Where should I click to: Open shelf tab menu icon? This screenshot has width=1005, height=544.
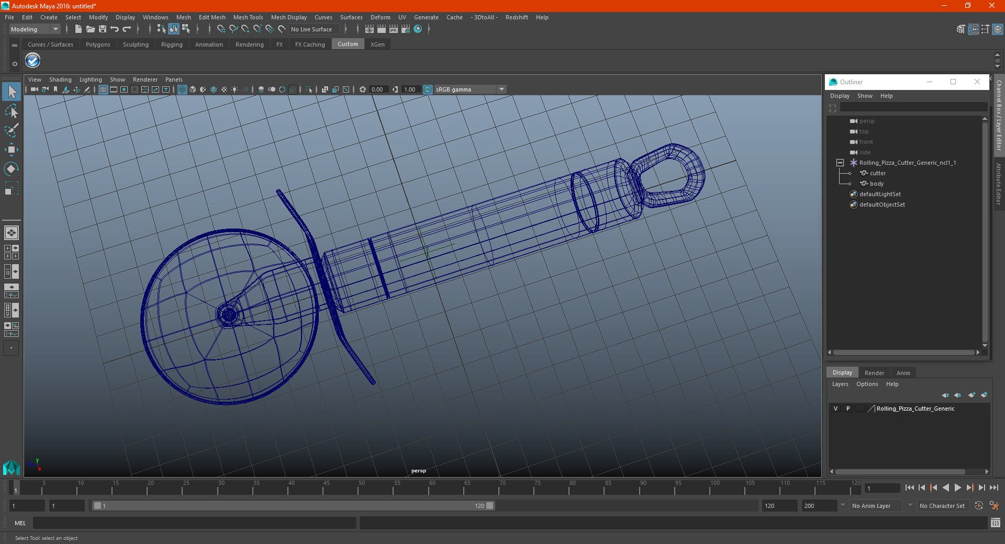[x=15, y=46]
